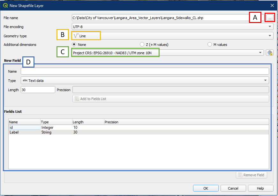Select the id row in Fields List
This screenshot has height=196, width=278.
[24, 127]
